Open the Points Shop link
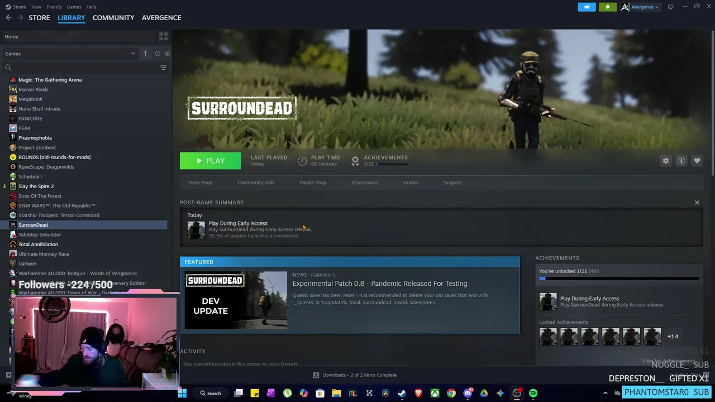This screenshot has width=715, height=402. click(313, 183)
